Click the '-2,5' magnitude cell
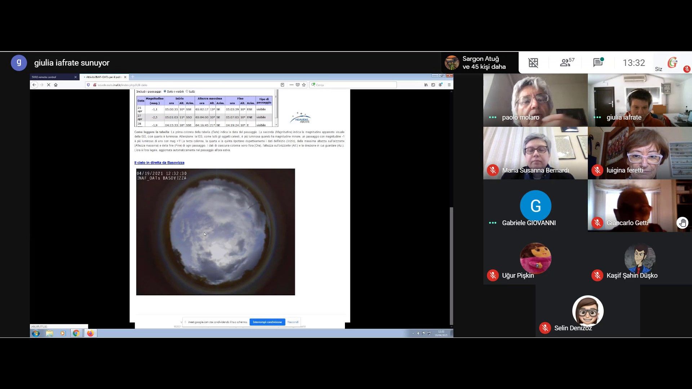Image resolution: width=692 pixels, height=389 pixels. pos(154,117)
